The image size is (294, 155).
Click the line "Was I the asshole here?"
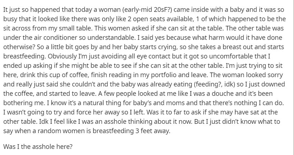[38, 146]
